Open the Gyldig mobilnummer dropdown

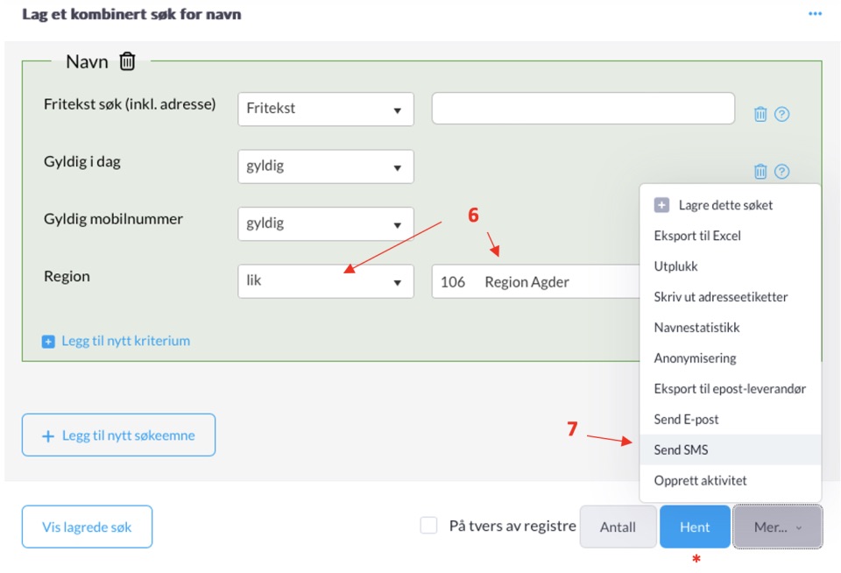326,223
